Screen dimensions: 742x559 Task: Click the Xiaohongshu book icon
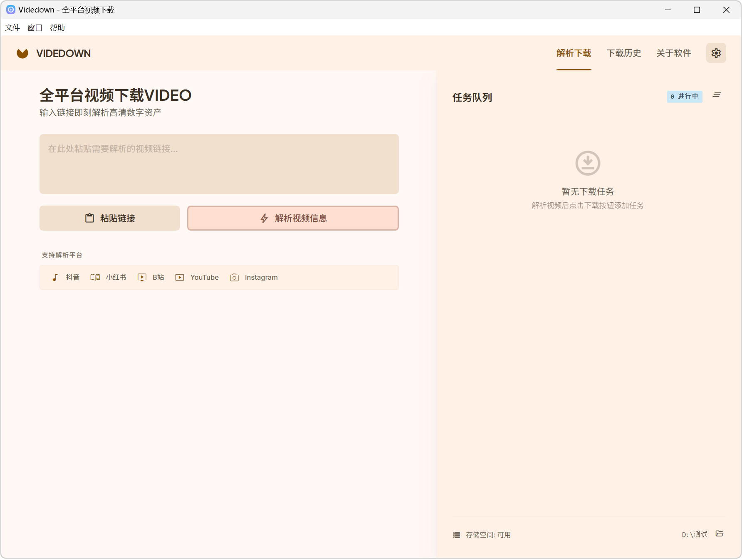pos(95,277)
